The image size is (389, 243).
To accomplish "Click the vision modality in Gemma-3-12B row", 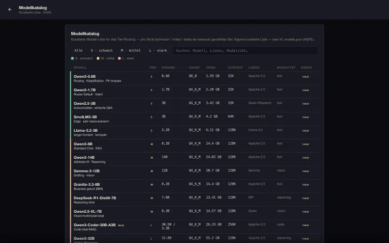I will [281, 170].
